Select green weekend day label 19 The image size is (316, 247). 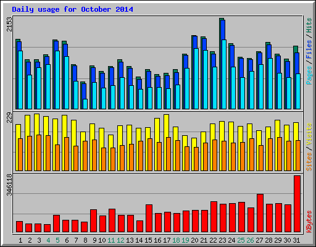185,240
